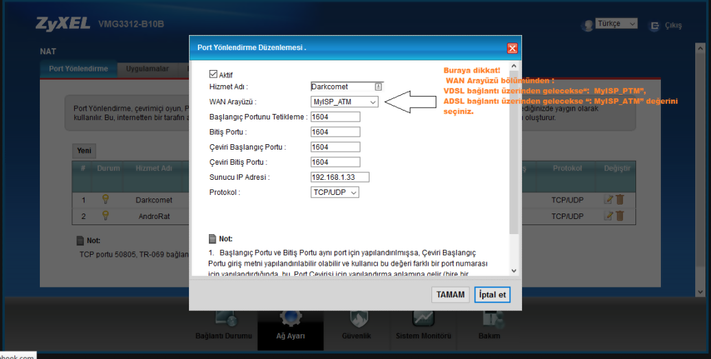Delete the AndroRat rule with trash icon

click(x=620, y=216)
